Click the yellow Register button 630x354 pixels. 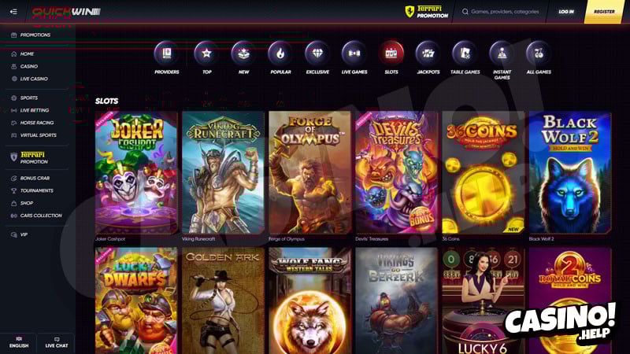[604, 12]
